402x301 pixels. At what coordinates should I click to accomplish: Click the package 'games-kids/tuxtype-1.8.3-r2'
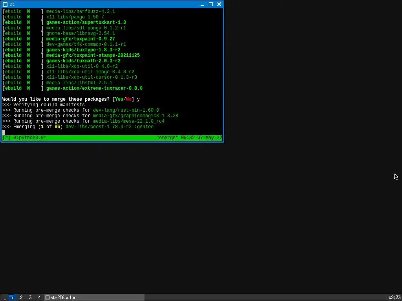(83, 50)
